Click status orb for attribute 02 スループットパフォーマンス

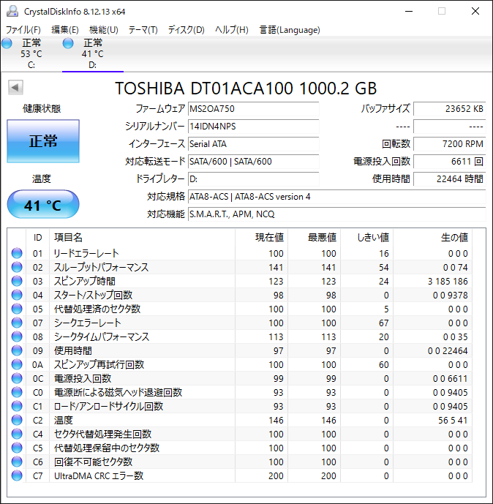pyautogui.click(x=17, y=267)
